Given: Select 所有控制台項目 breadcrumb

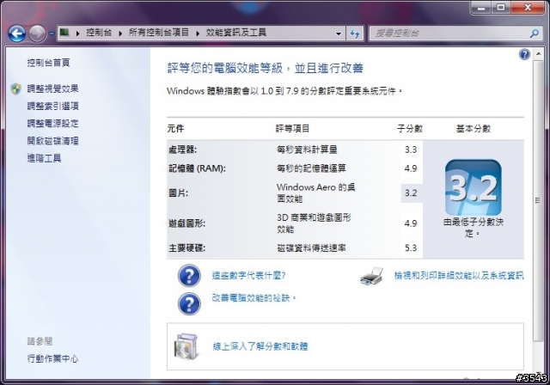Looking at the screenshot, I should [158, 33].
